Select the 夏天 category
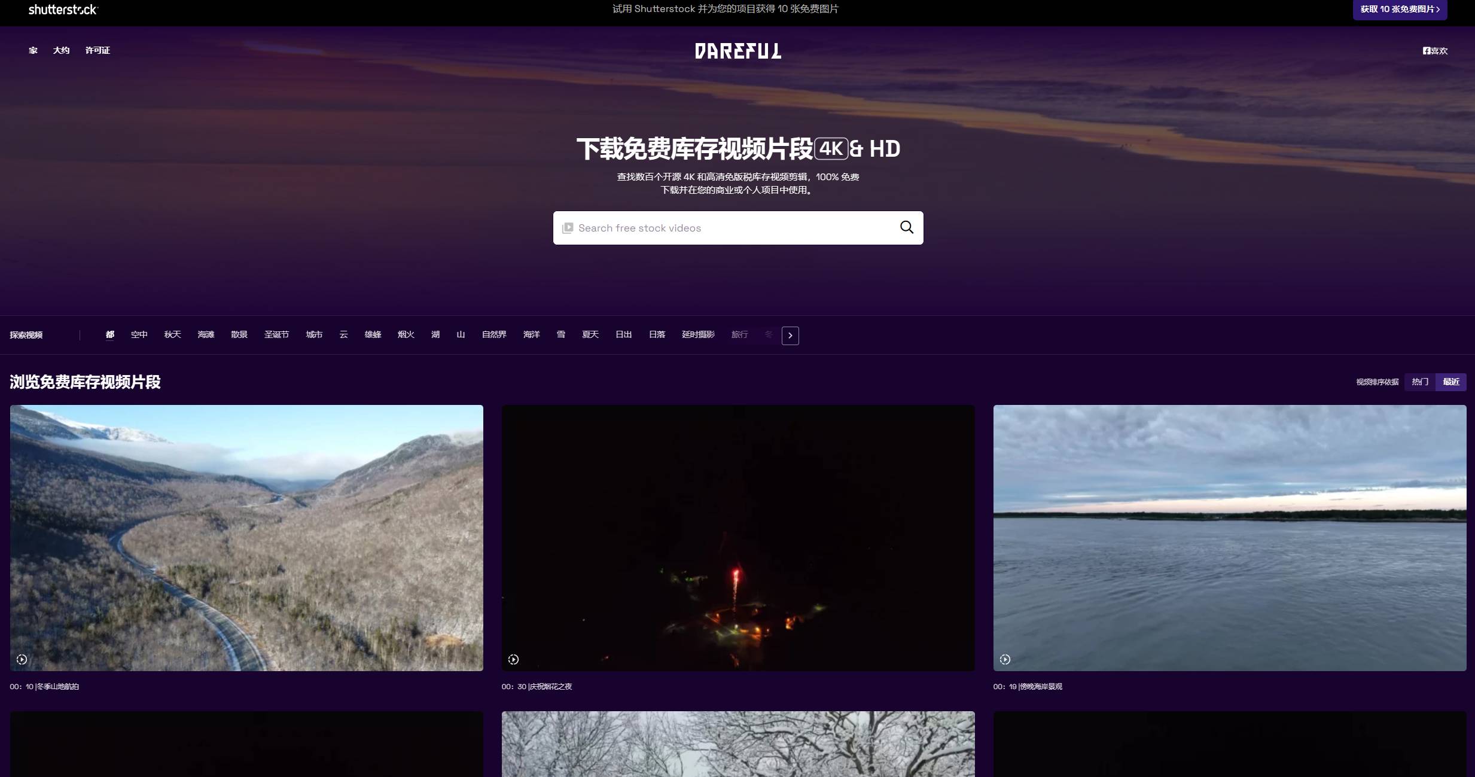This screenshot has height=777, width=1475. (x=590, y=334)
